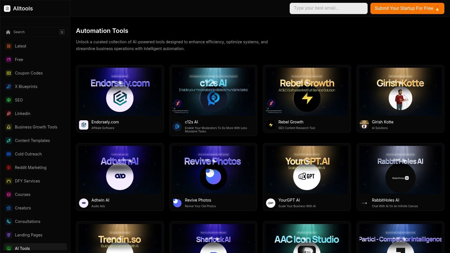Click the 'Affiliate Software' description text
This screenshot has height=253, width=450.
coord(103,128)
